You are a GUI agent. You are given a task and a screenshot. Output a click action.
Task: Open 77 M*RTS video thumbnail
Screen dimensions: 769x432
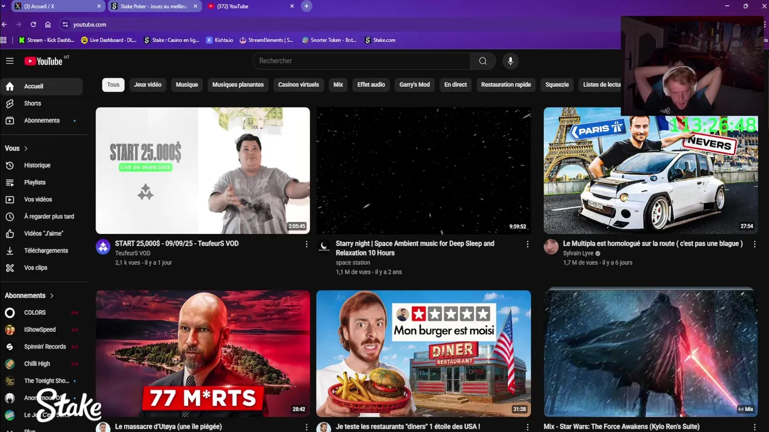[x=203, y=353]
